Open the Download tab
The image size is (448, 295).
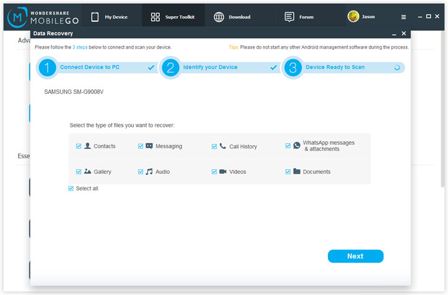click(240, 17)
